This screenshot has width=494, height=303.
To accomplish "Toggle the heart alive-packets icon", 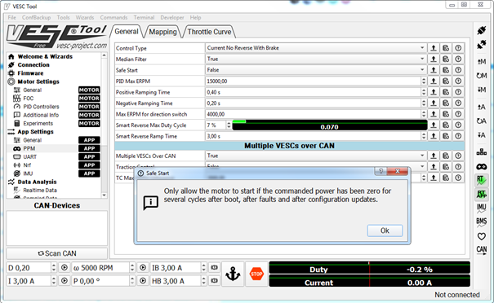I will click(x=482, y=236).
